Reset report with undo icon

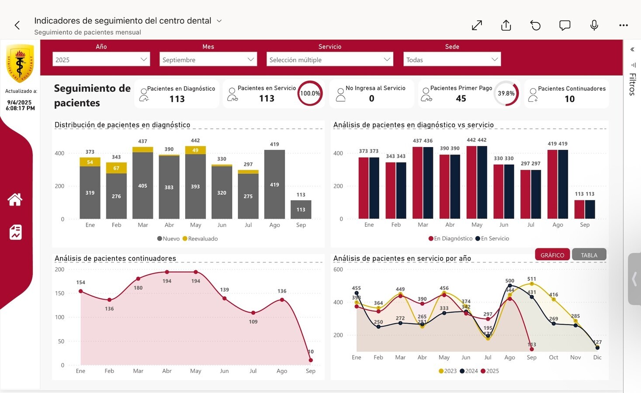click(535, 25)
